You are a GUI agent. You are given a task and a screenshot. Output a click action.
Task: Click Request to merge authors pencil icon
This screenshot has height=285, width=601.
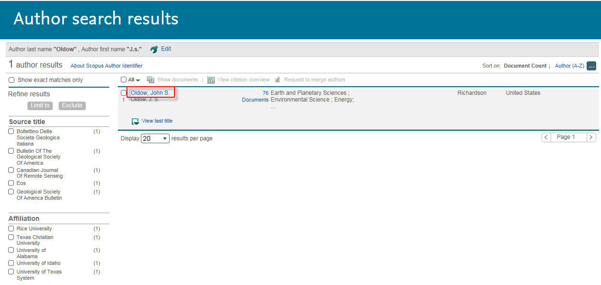pyautogui.click(x=277, y=80)
